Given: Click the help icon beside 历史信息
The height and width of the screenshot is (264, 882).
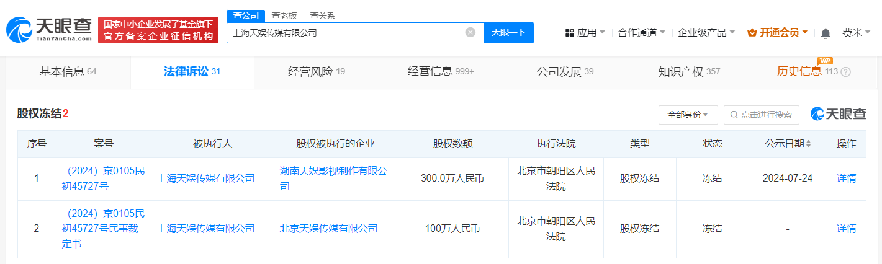Looking at the screenshot, I should tap(845, 72).
